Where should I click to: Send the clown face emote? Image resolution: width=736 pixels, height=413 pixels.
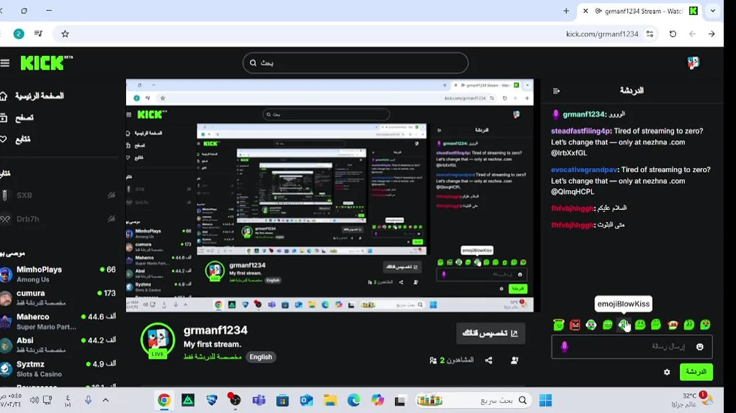(591, 325)
